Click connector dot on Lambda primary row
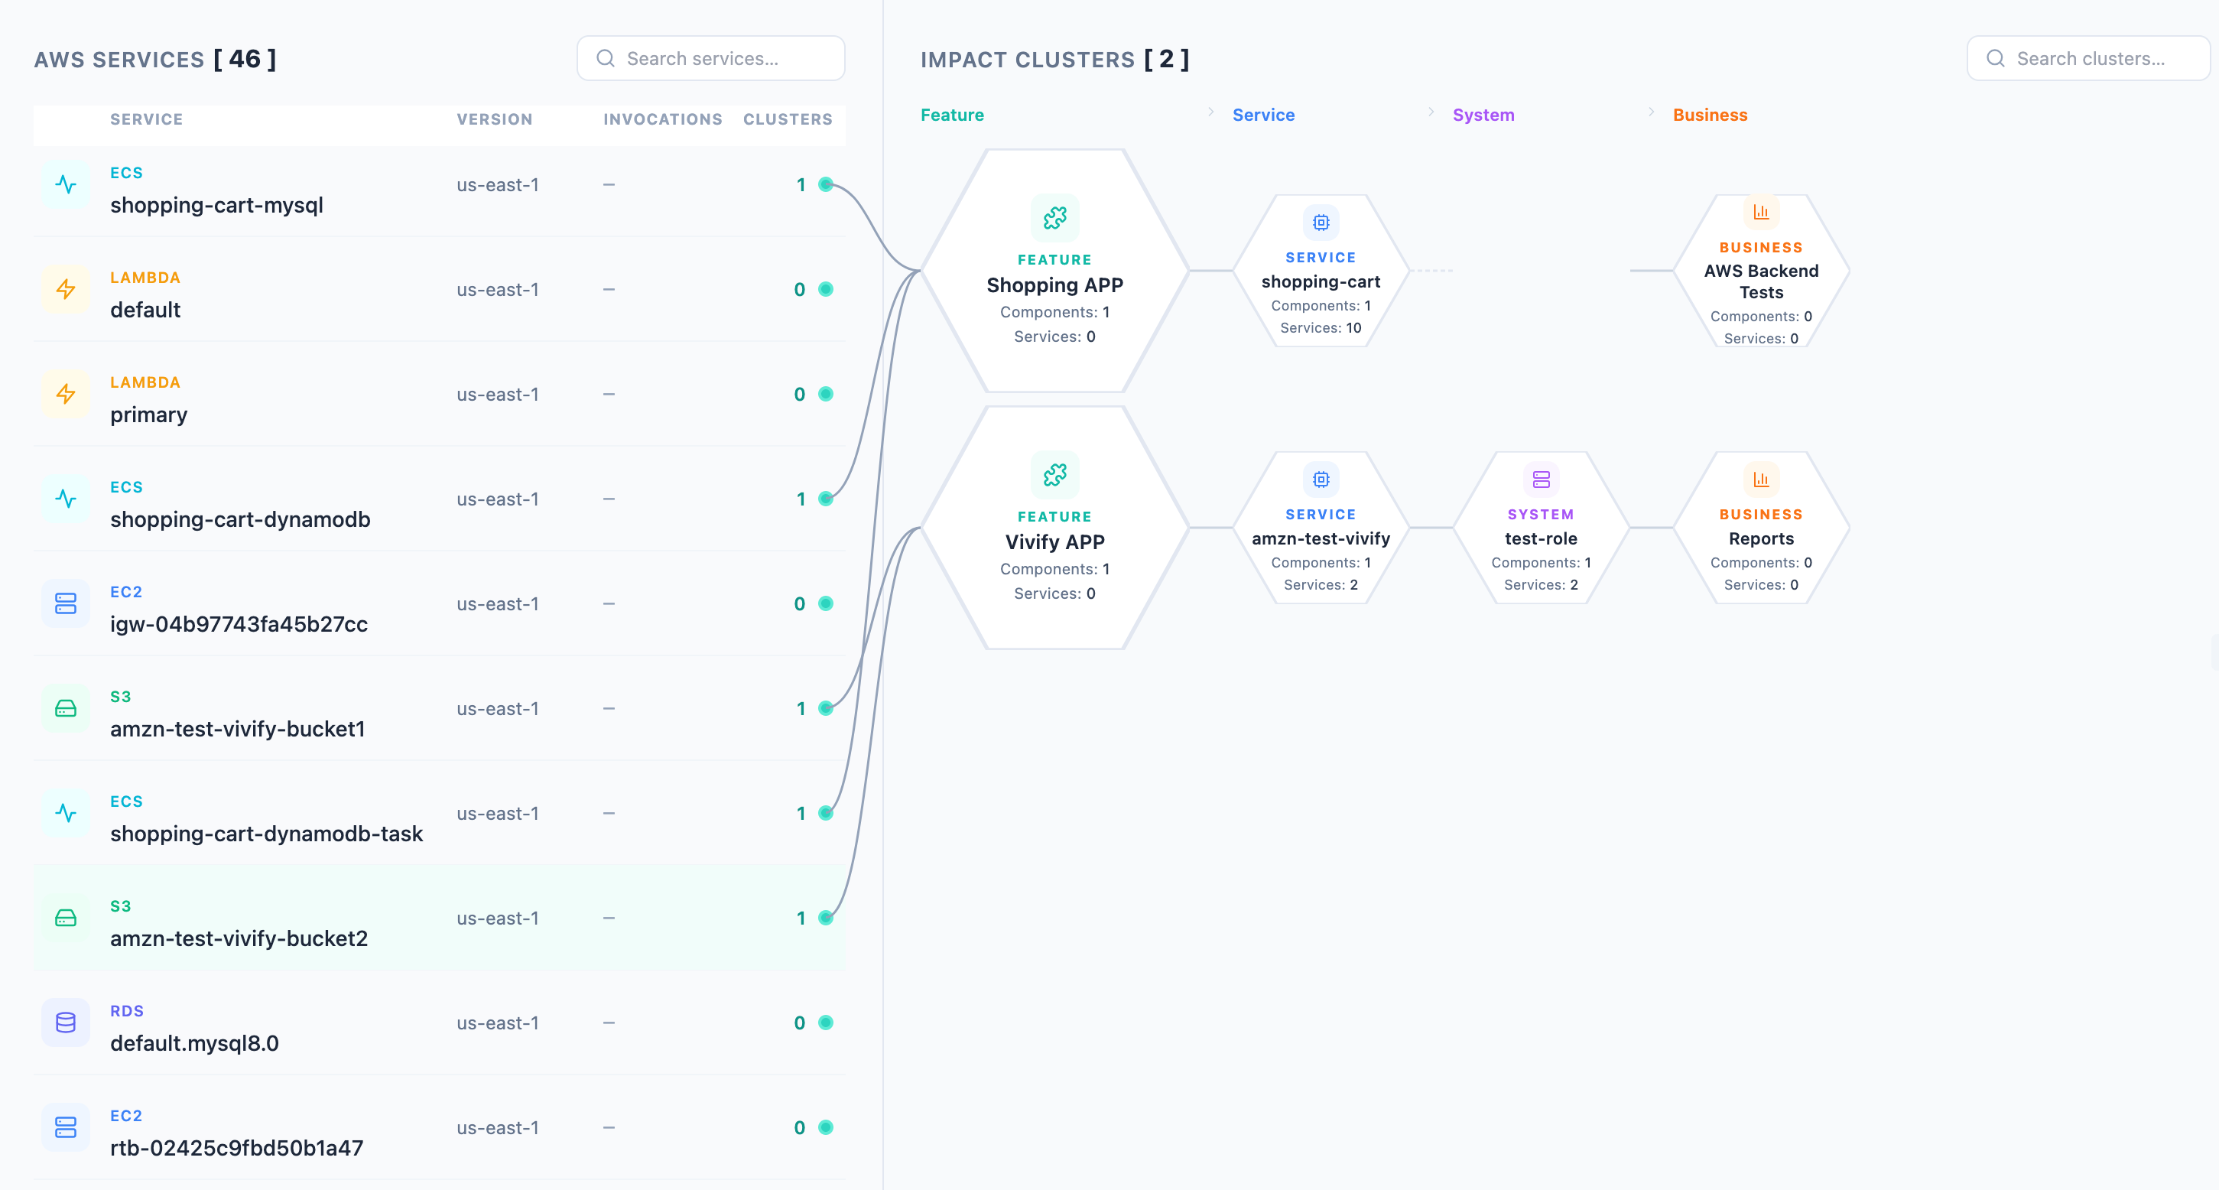This screenshot has height=1190, width=2219. pyautogui.click(x=825, y=394)
